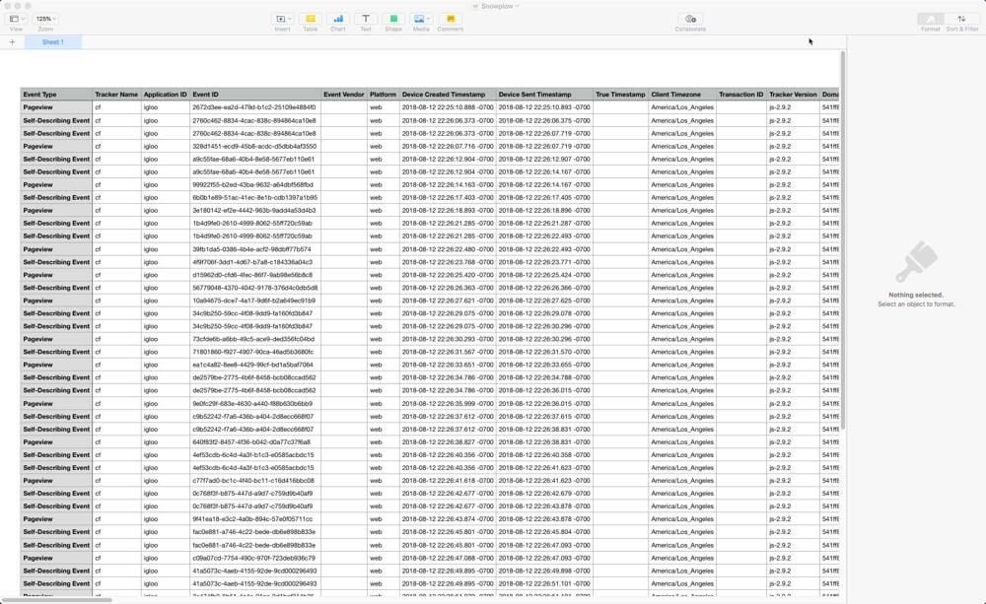Click event ID cell starting 6b0b1e89-51ac
This screenshot has height=604, width=986.
(x=255, y=197)
